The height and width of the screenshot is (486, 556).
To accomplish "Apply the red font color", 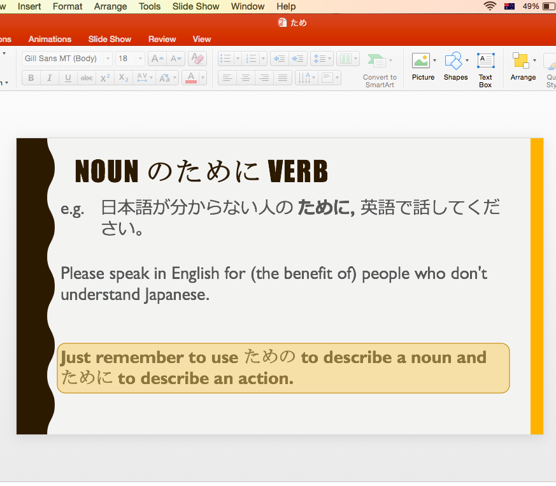I will [x=191, y=78].
